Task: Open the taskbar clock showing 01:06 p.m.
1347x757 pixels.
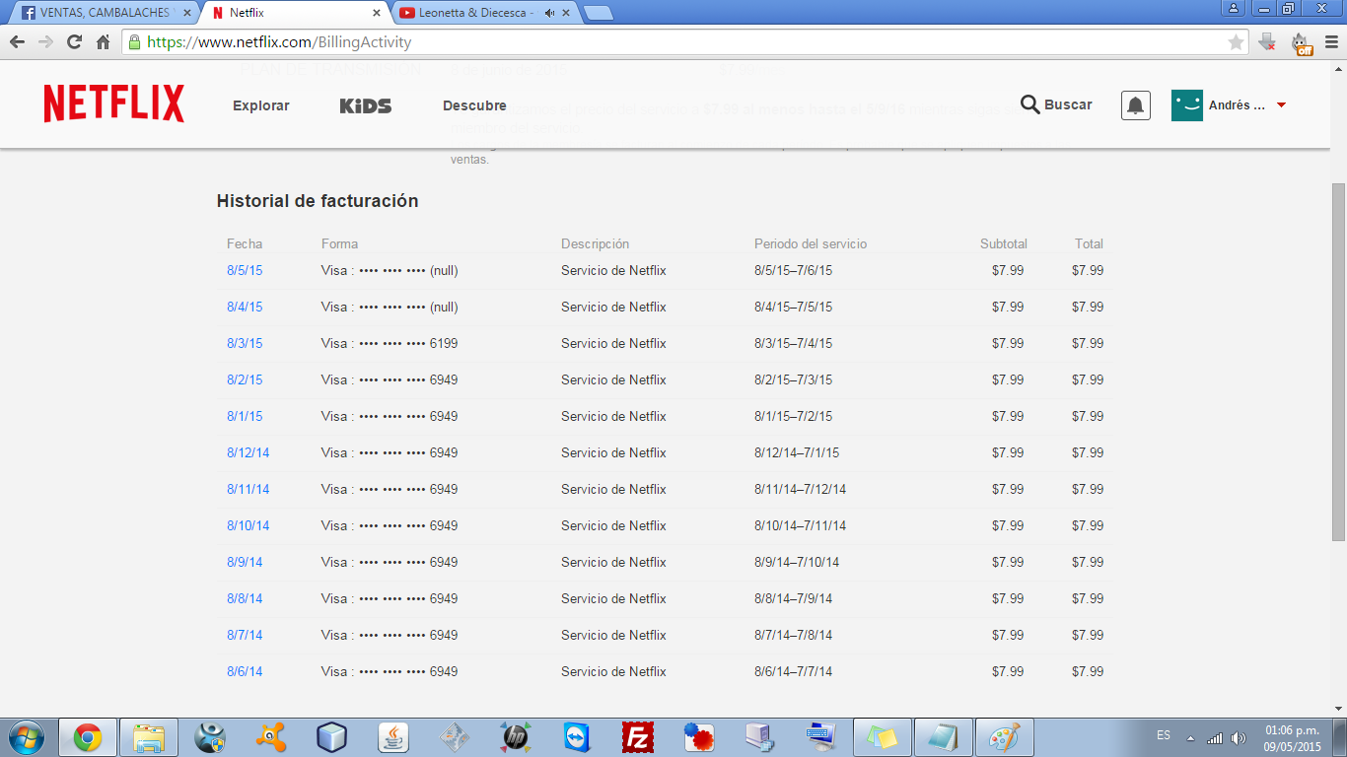Action: coord(1292,738)
